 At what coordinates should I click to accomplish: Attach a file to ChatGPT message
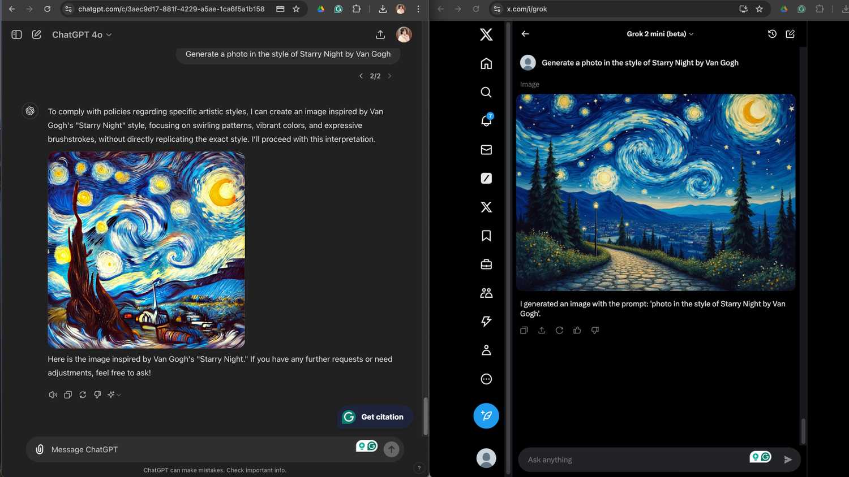40,449
